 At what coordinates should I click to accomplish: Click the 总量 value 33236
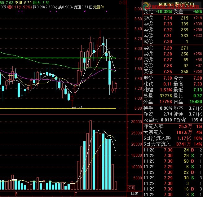(x=166, y=96)
